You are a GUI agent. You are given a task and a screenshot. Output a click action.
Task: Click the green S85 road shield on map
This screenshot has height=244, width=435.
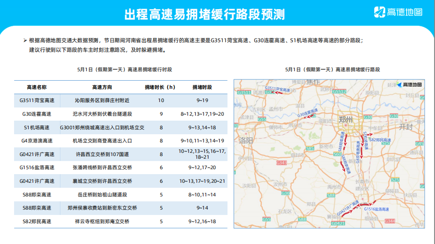(x=310, y=148)
